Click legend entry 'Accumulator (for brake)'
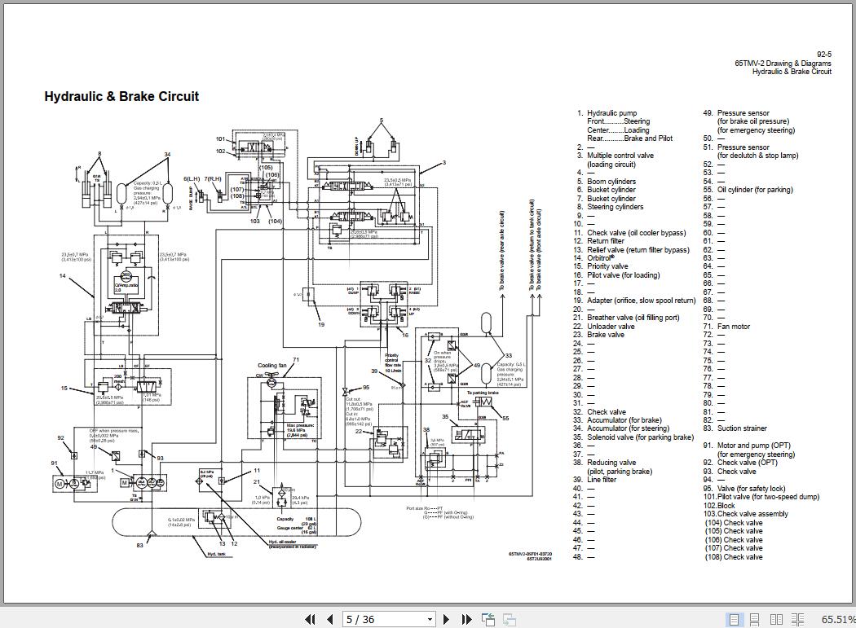The width and height of the screenshot is (856, 628). (x=624, y=419)
